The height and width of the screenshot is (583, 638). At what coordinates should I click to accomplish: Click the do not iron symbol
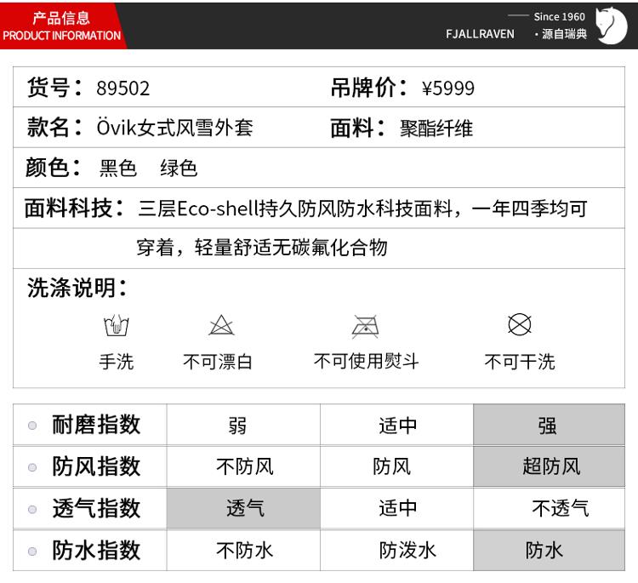(366, 326)
